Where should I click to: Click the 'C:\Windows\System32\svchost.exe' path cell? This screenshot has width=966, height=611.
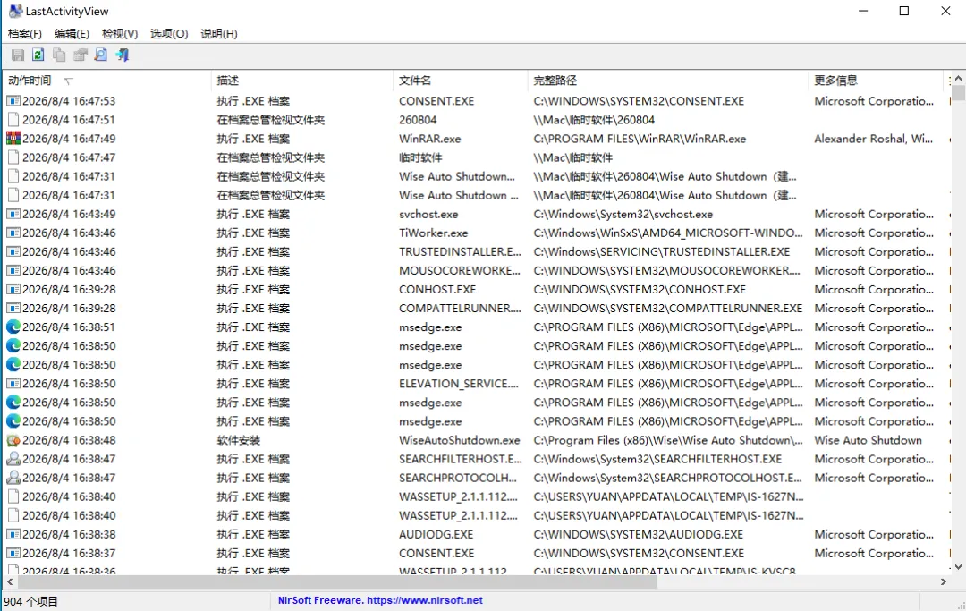(x=623, y=215)
